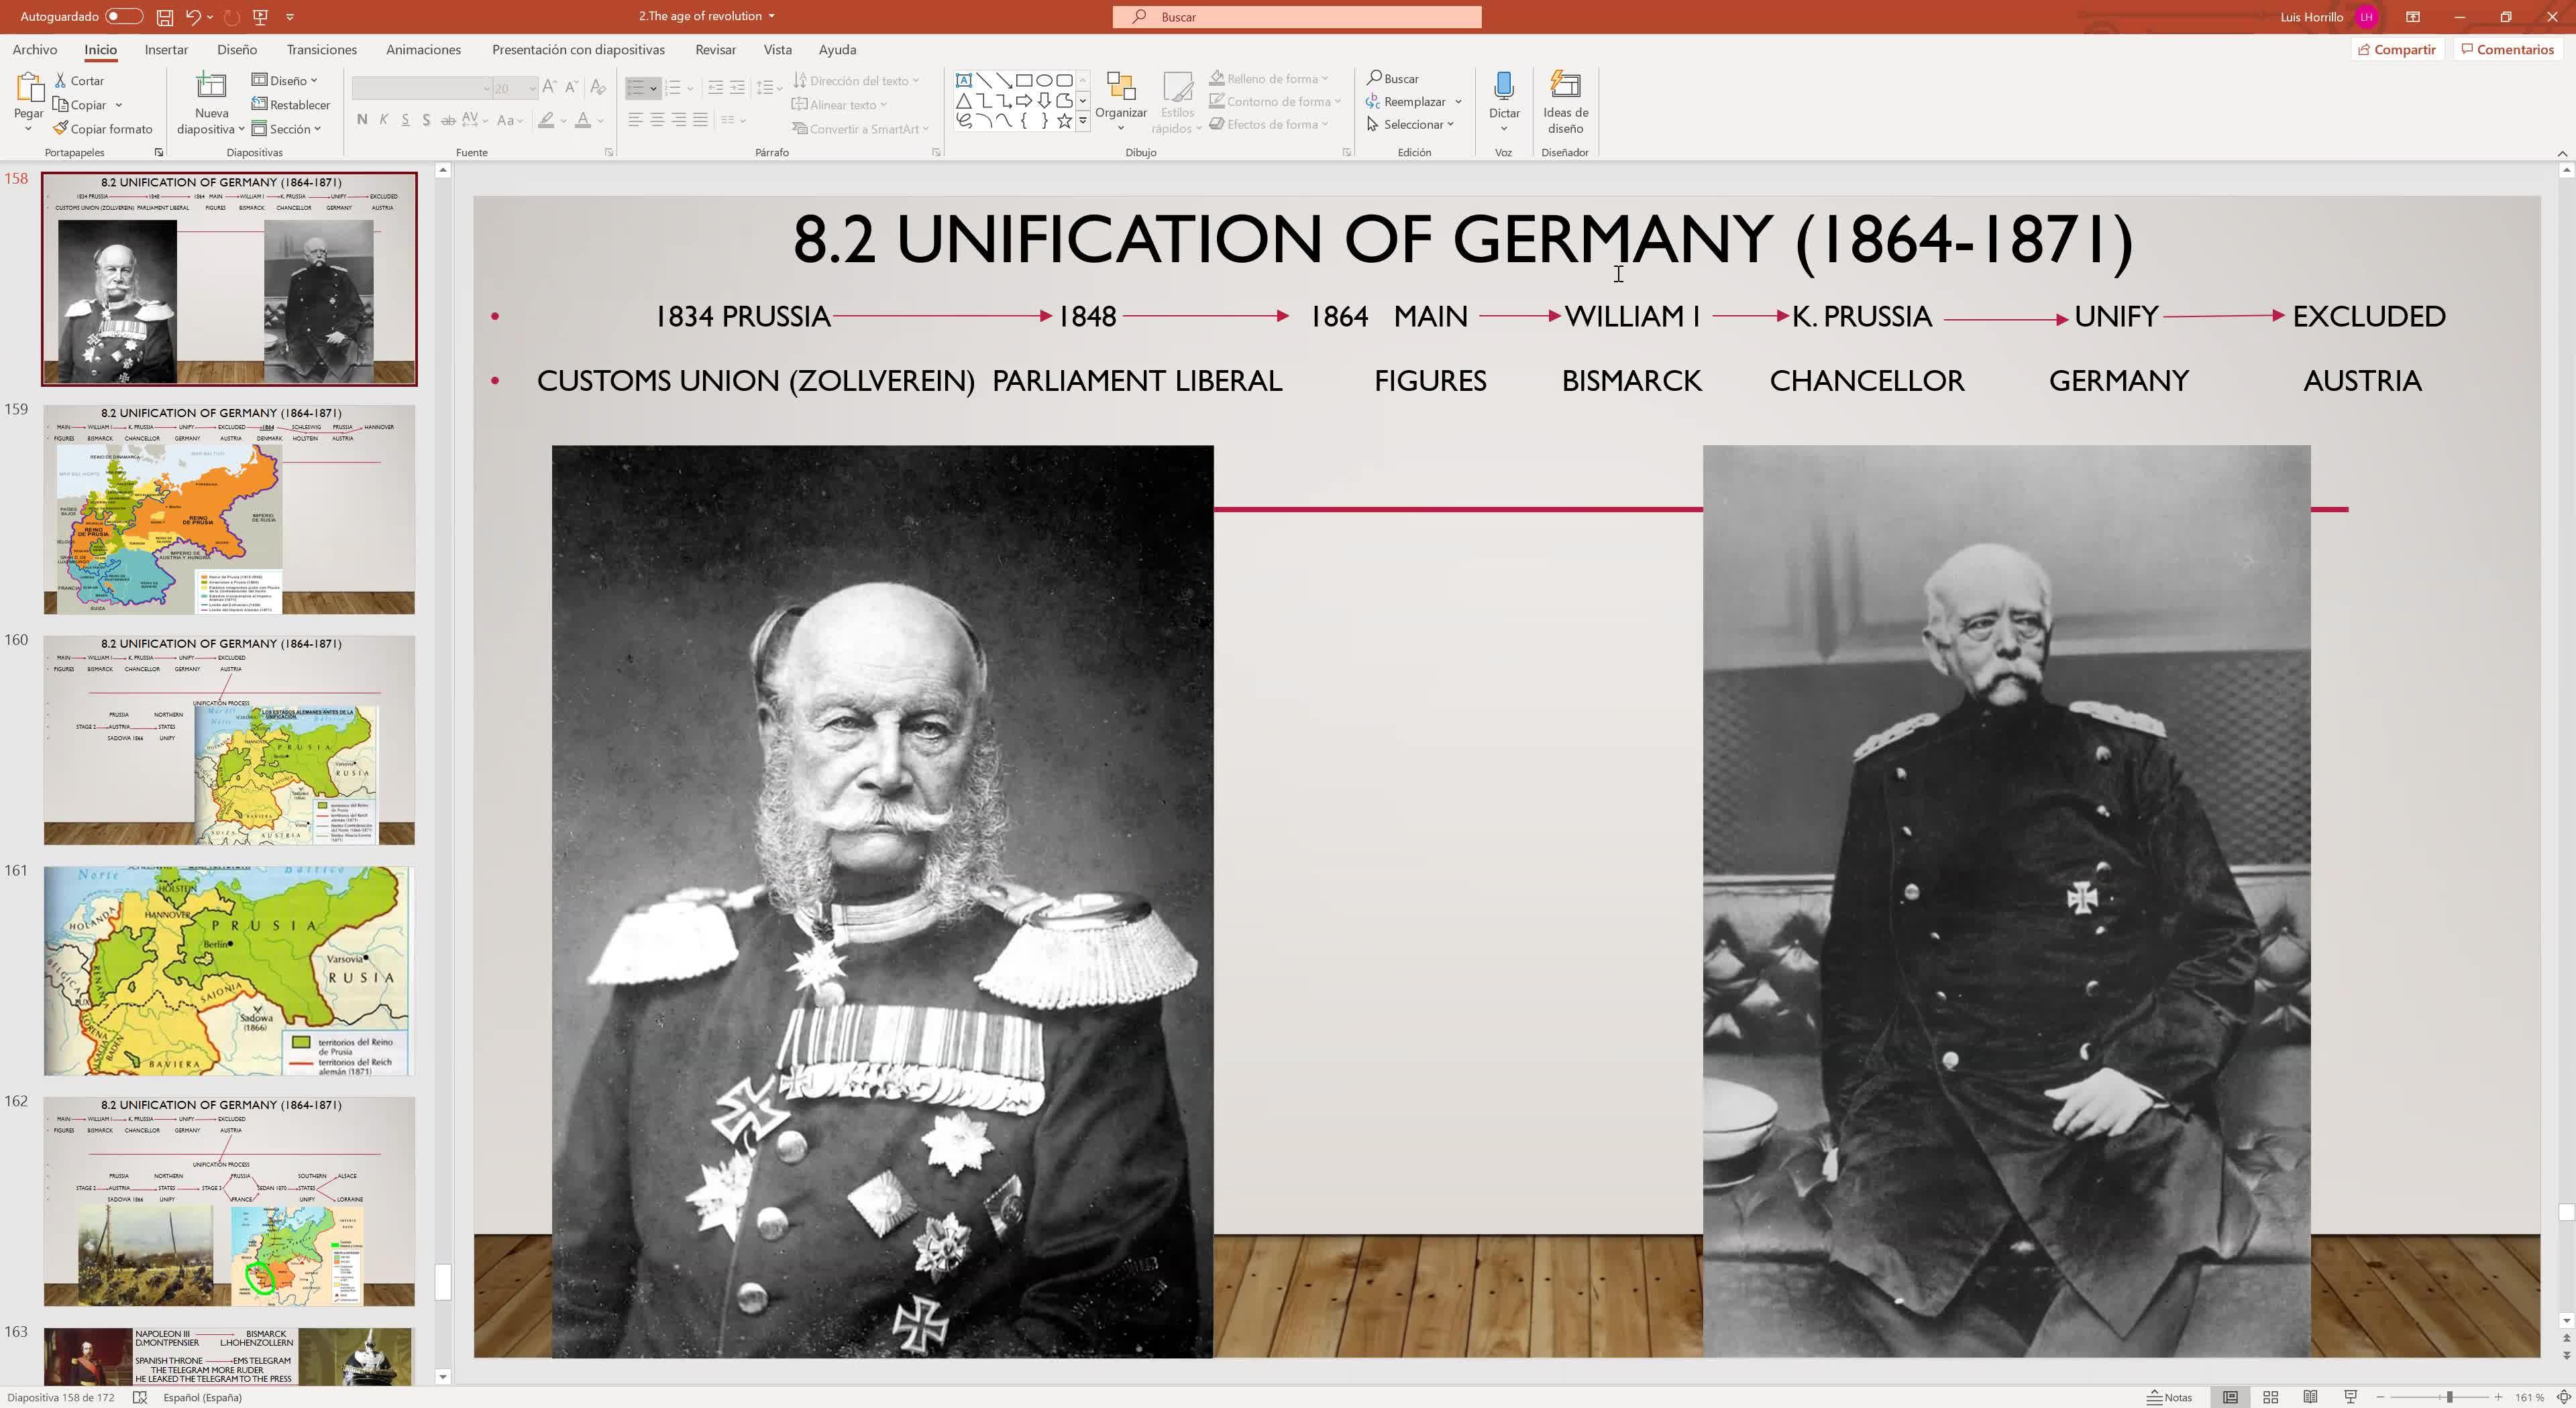Toggle the Notas pane

point(2170,1397)
